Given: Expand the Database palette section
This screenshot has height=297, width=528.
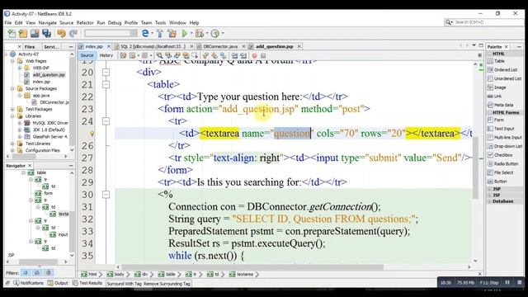Looking at the screenshot, I should pos(489,201).
